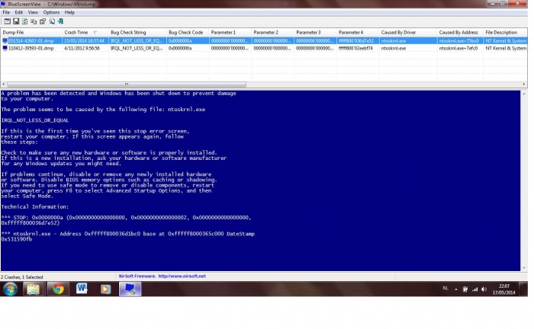Click the power plug tray icon
Image resolution: width=534 pixels, height=329 pixels.
tap(465, 289)
